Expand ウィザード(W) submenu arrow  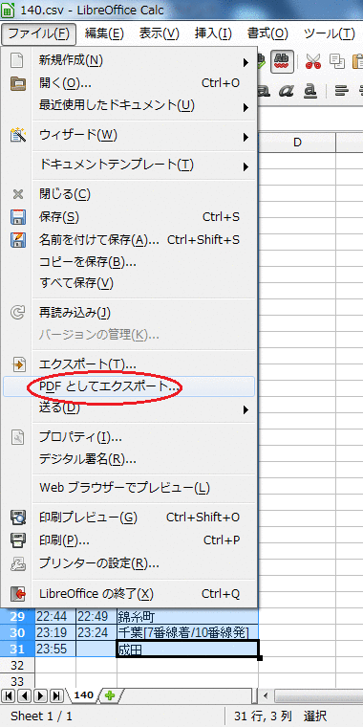[246, 137]
